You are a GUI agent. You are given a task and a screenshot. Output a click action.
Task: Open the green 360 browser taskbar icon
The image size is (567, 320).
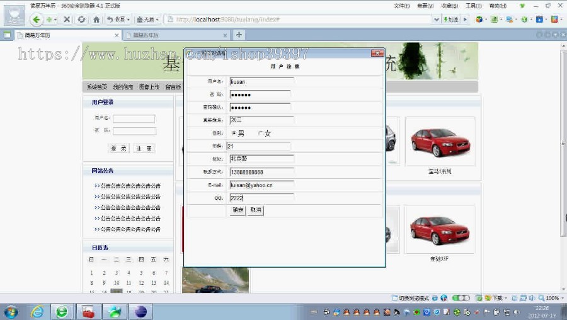click(x=62, y=312)
